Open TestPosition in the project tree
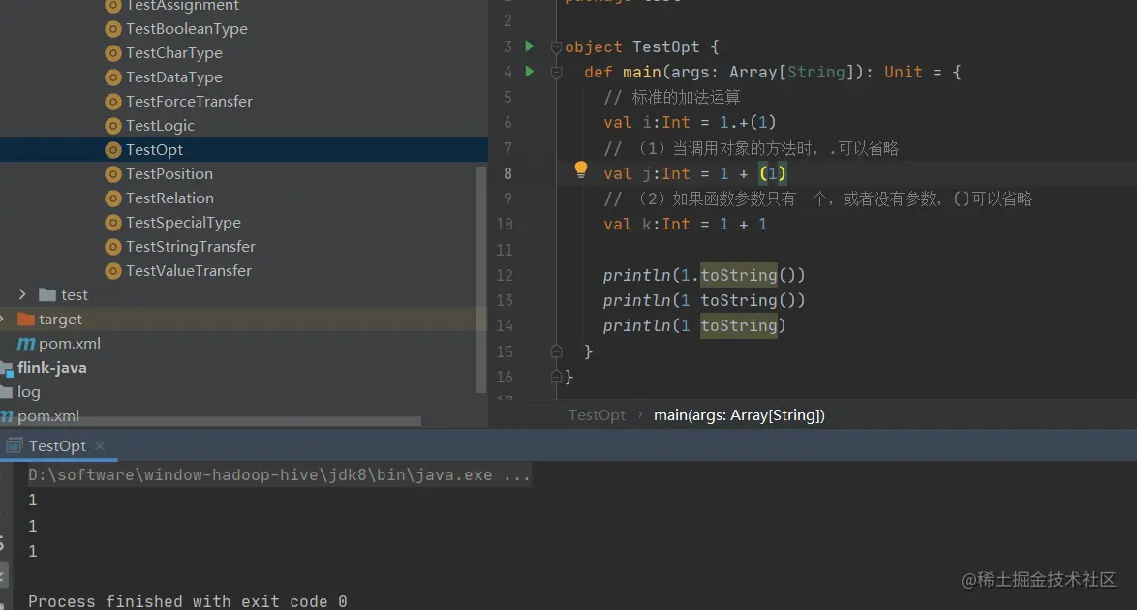Image resolution: width=1137 pixels, height=610 pixels. (x=169, y=174)
